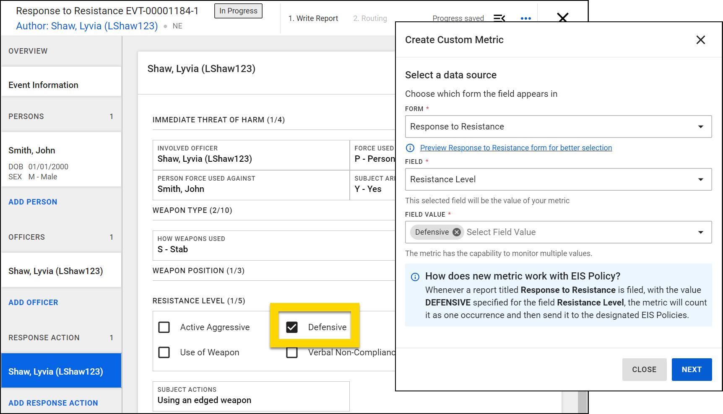The width and height of the screenshot is (723, 414).
Task: Click the Next button
Action: point(691,370)
